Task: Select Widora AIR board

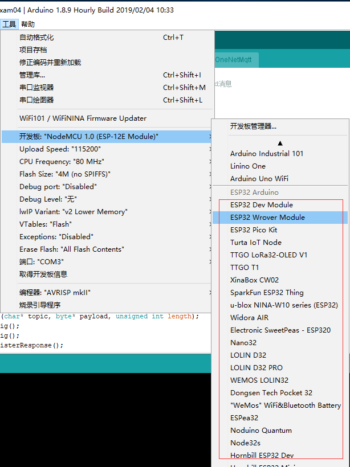Action: pyautogui.click(x=280, y=318)
